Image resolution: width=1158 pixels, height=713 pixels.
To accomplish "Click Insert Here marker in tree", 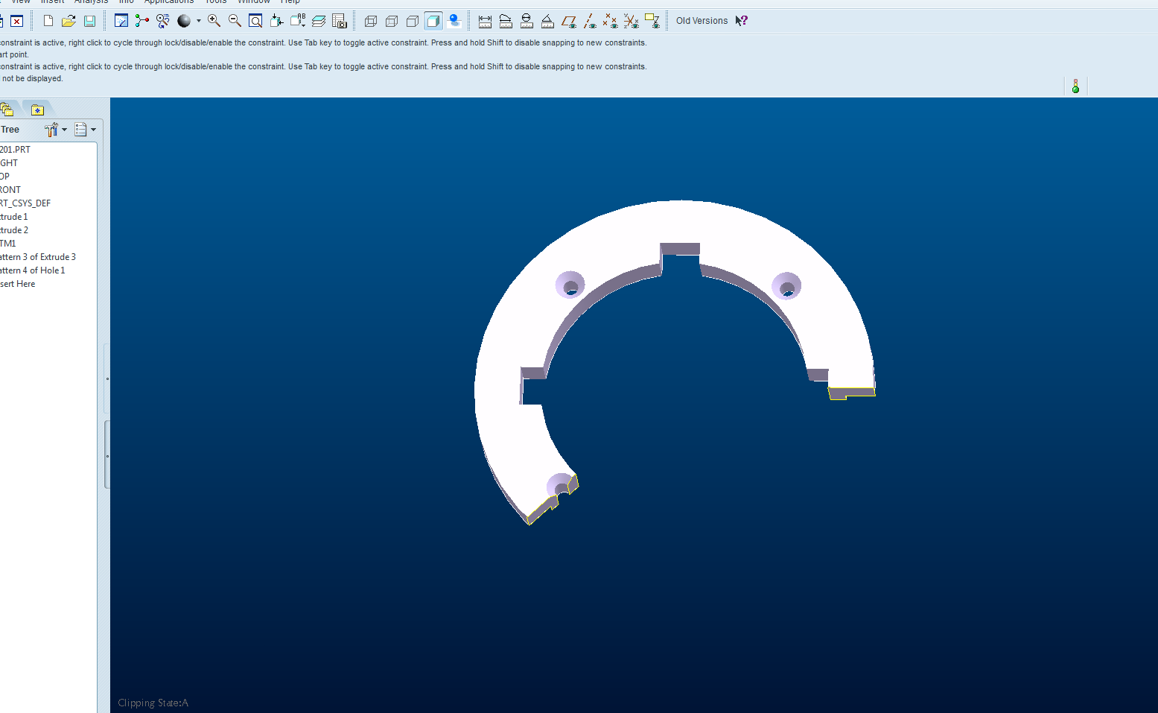I will coord(18,284).
